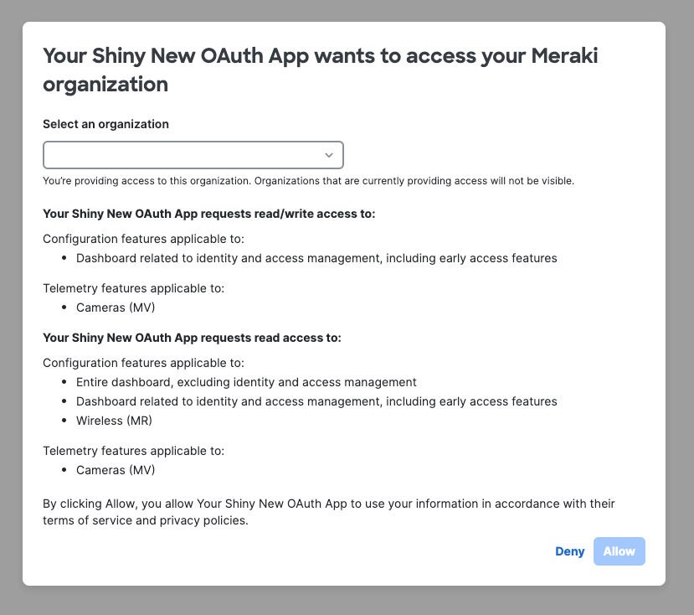Click "Telemetry features applicable to" under read/write access
694x615 pixels.
(133, 288)
